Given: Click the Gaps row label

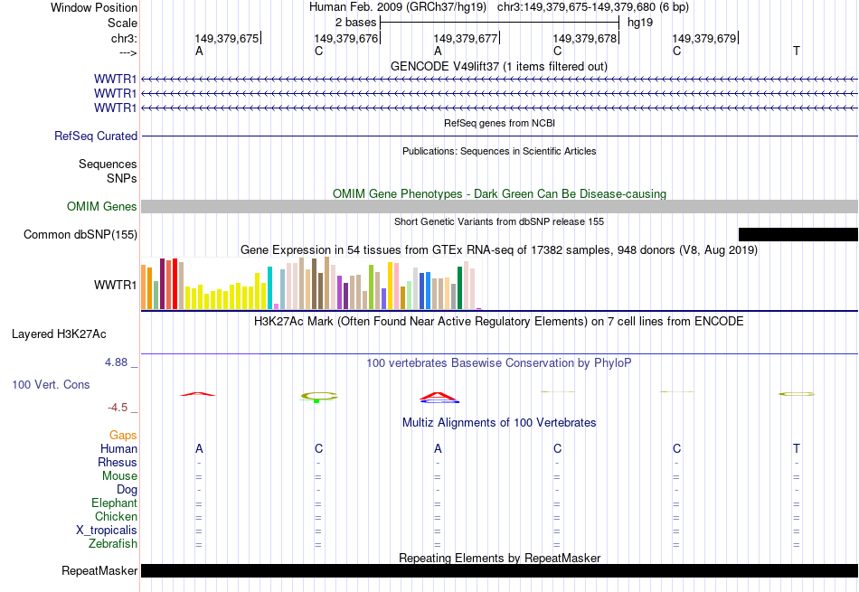Looking at the screenshot, I should pyautogui.click(x=123, y=435).
